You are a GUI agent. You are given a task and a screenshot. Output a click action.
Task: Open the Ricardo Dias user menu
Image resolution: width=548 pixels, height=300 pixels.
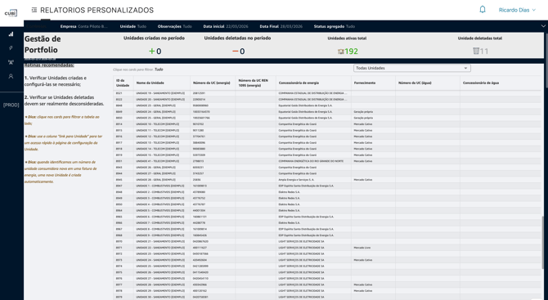517,10
